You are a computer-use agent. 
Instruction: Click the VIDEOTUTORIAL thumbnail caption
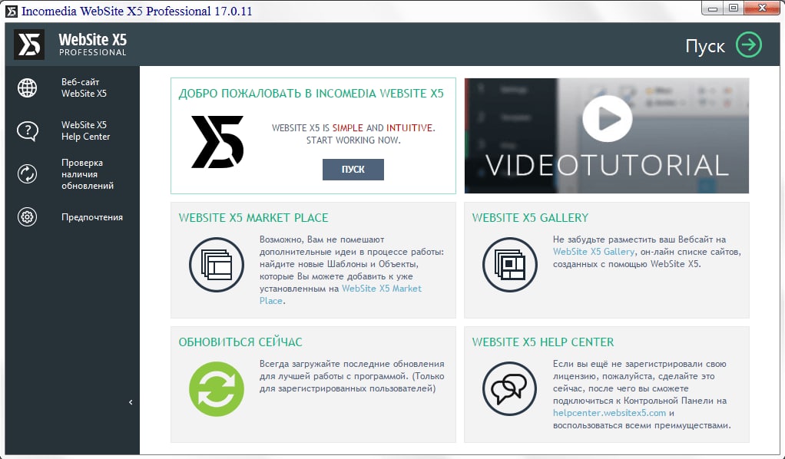pyautogui.click(x=607, y=165)
